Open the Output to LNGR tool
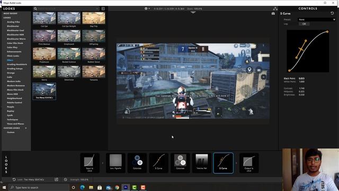Viewport: 339px width, 191px height. (249, 163)
